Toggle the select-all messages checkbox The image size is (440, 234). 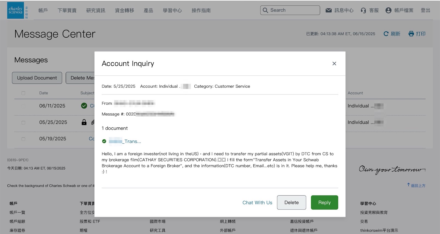click(23, 93)
